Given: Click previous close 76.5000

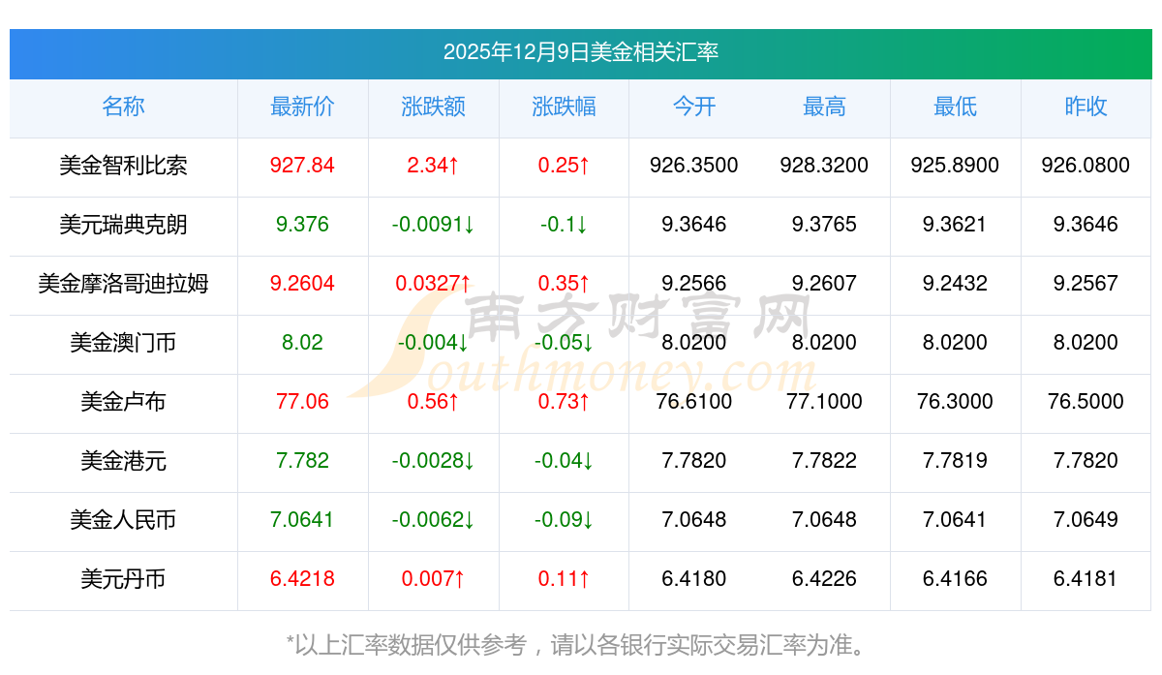Looking at the screenshot, I should (1086, 402).
